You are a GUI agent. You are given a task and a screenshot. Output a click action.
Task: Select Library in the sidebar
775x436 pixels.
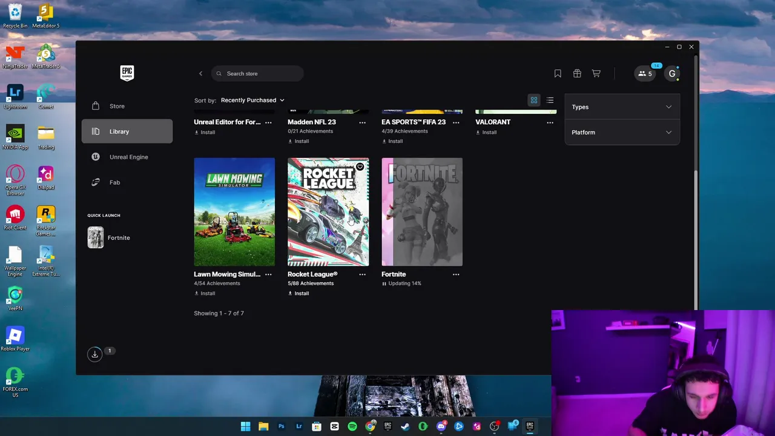(127, 131)
